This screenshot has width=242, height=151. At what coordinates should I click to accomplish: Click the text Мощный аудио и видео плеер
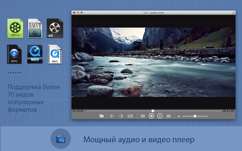tap(139, 140)
